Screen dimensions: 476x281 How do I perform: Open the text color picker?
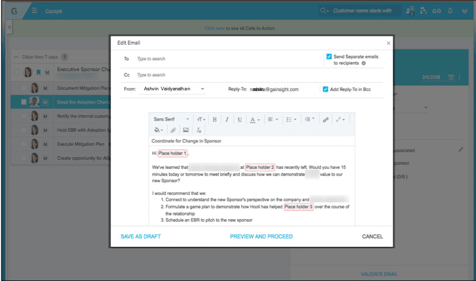coord(255,119)
